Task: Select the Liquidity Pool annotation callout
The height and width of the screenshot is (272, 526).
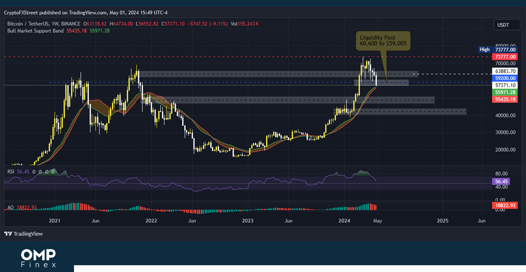Action: click(383, 41)
